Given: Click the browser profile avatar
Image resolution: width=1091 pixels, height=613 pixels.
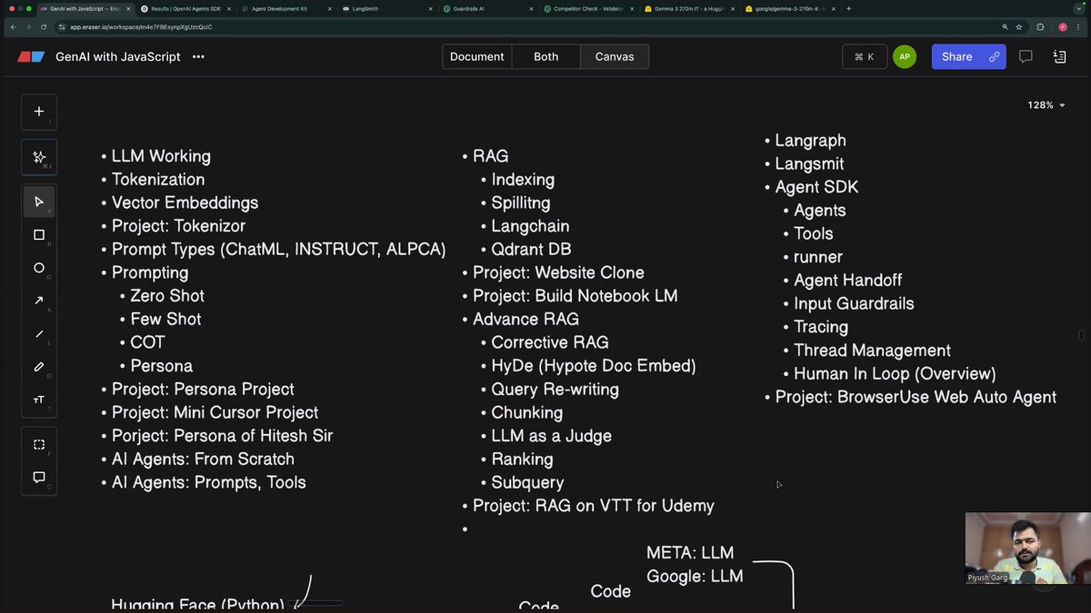Looking at the screenshot, I should click(1063, 27).
